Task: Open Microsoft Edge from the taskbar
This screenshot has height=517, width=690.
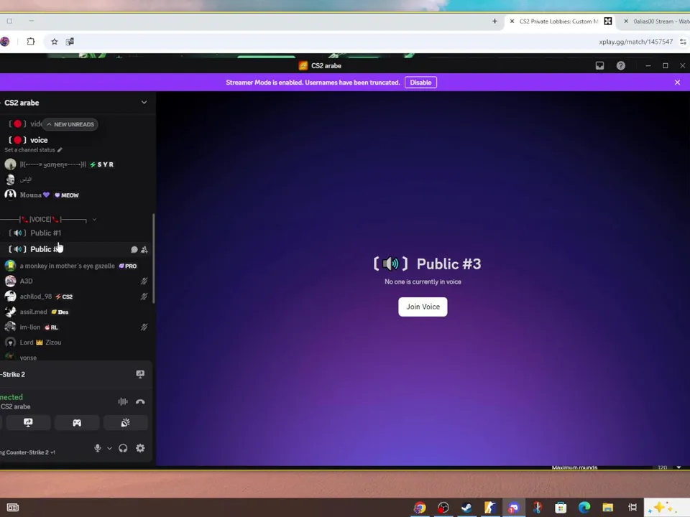Action: pos(584,508)
